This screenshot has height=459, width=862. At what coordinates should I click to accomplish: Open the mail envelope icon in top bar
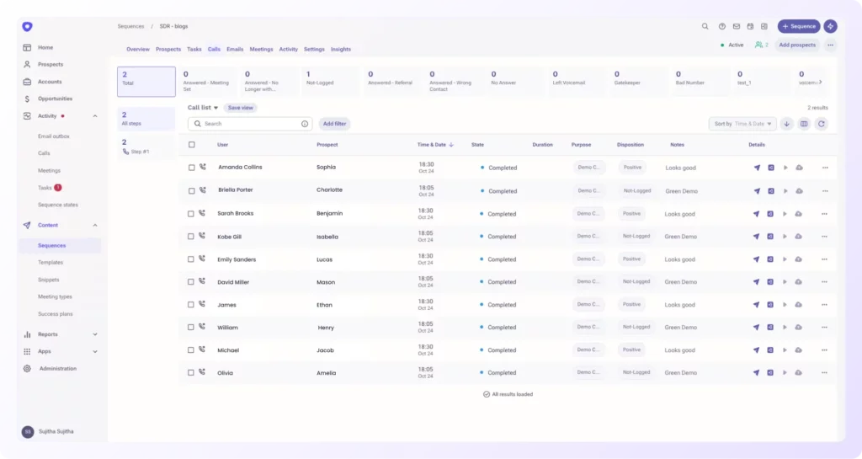737,26
